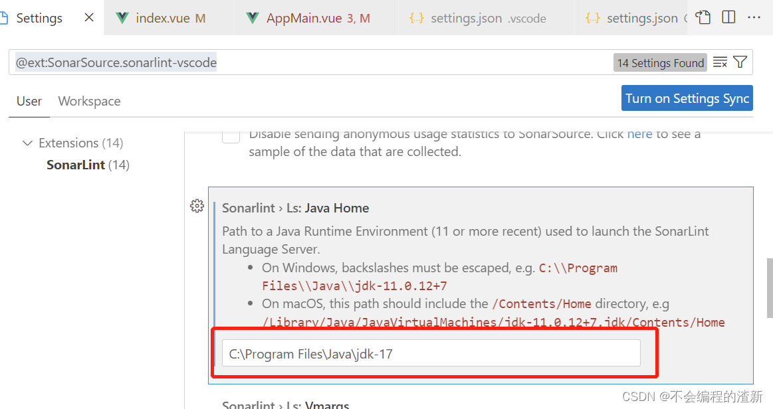Open the AppMain.vue tab
The image size is (773, 409).
click(316, 18)
